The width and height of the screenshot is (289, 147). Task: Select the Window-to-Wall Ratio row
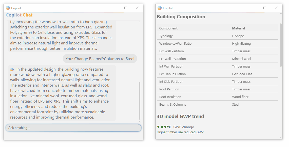point(218,44)
